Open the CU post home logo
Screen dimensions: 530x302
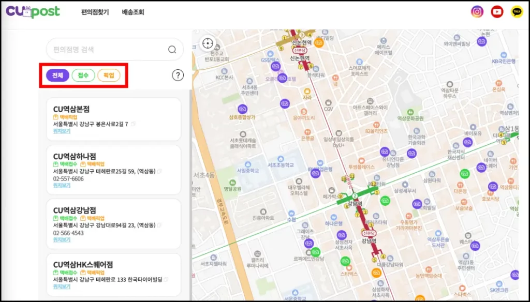point(31,11)
